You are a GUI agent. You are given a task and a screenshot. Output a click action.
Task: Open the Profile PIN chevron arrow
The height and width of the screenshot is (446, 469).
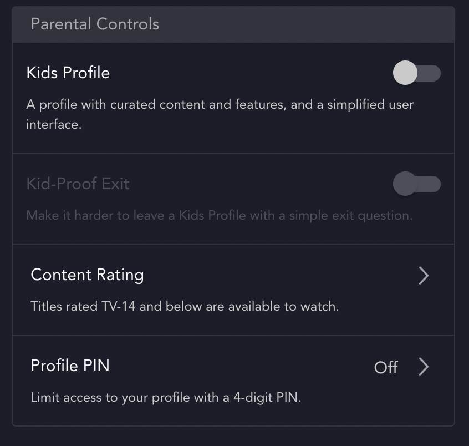click(x=424, y=367)
